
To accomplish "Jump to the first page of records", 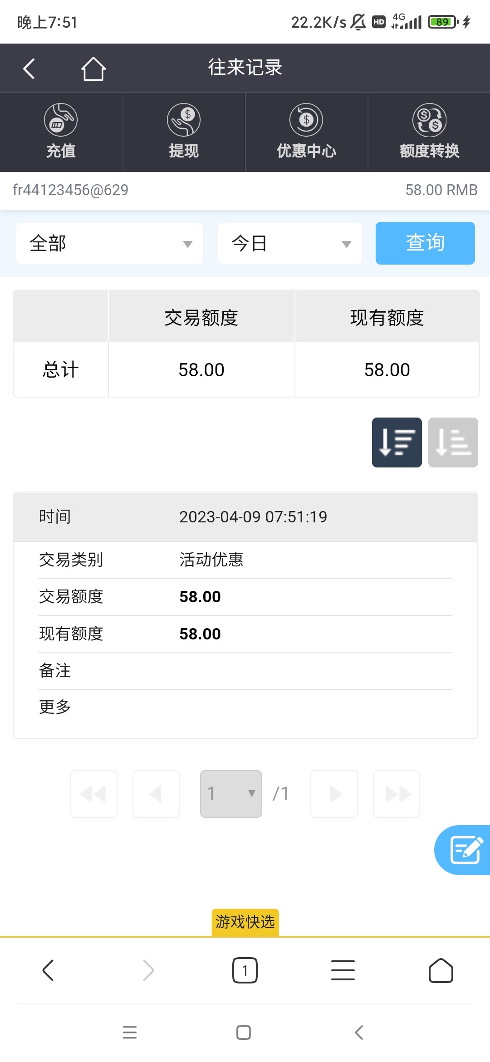I will (94, 794).
